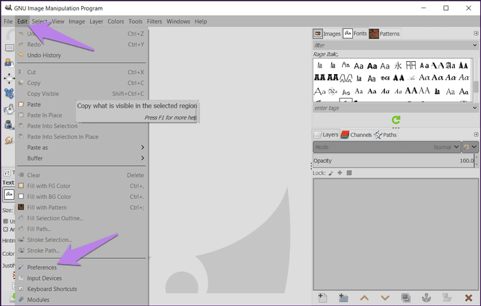Image resolution: width=481 pixels, height=306 pixels.
Task: Open the layer Mode dropdown
Action: [x=386, y=147]
